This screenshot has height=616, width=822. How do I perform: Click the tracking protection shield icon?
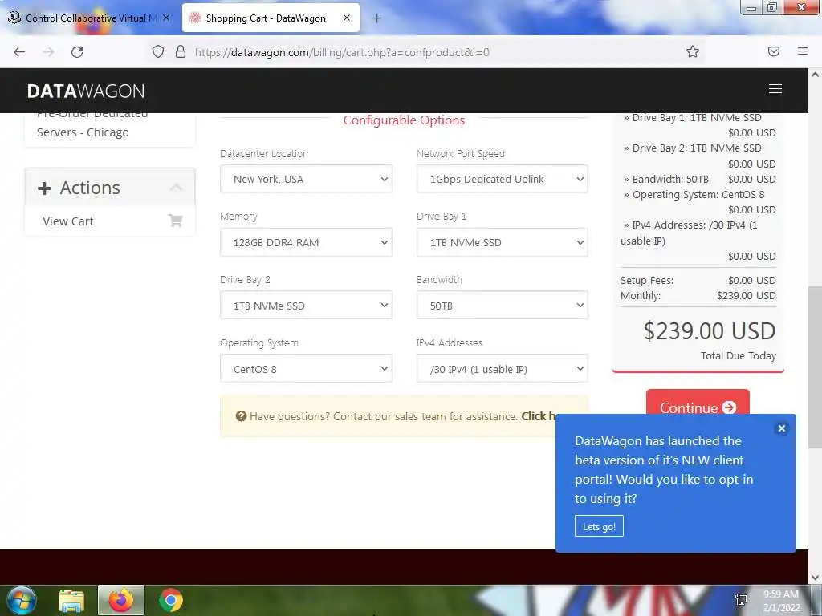[158, 51]
